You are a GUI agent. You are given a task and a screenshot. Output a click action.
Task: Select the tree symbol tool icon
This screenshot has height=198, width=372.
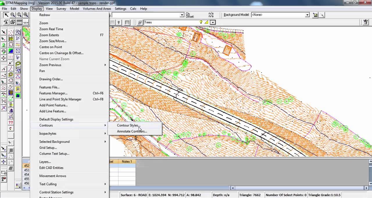3,45
